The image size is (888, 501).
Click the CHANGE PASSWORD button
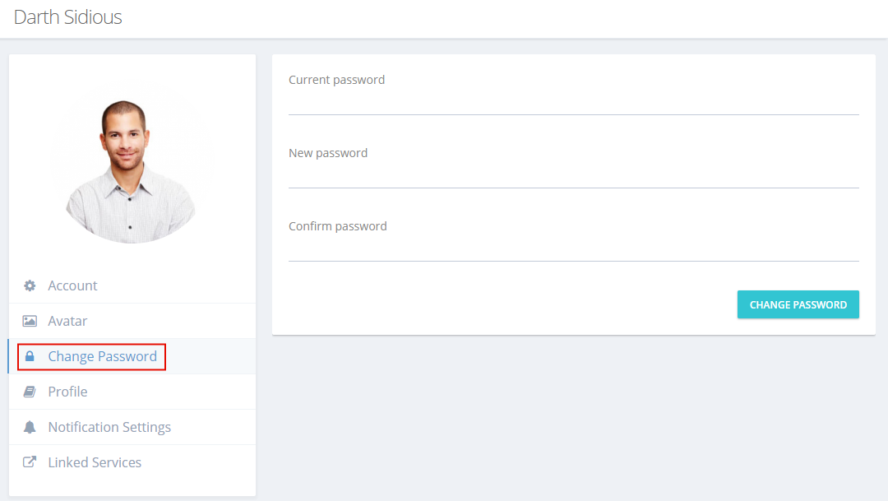click(798, 304)
